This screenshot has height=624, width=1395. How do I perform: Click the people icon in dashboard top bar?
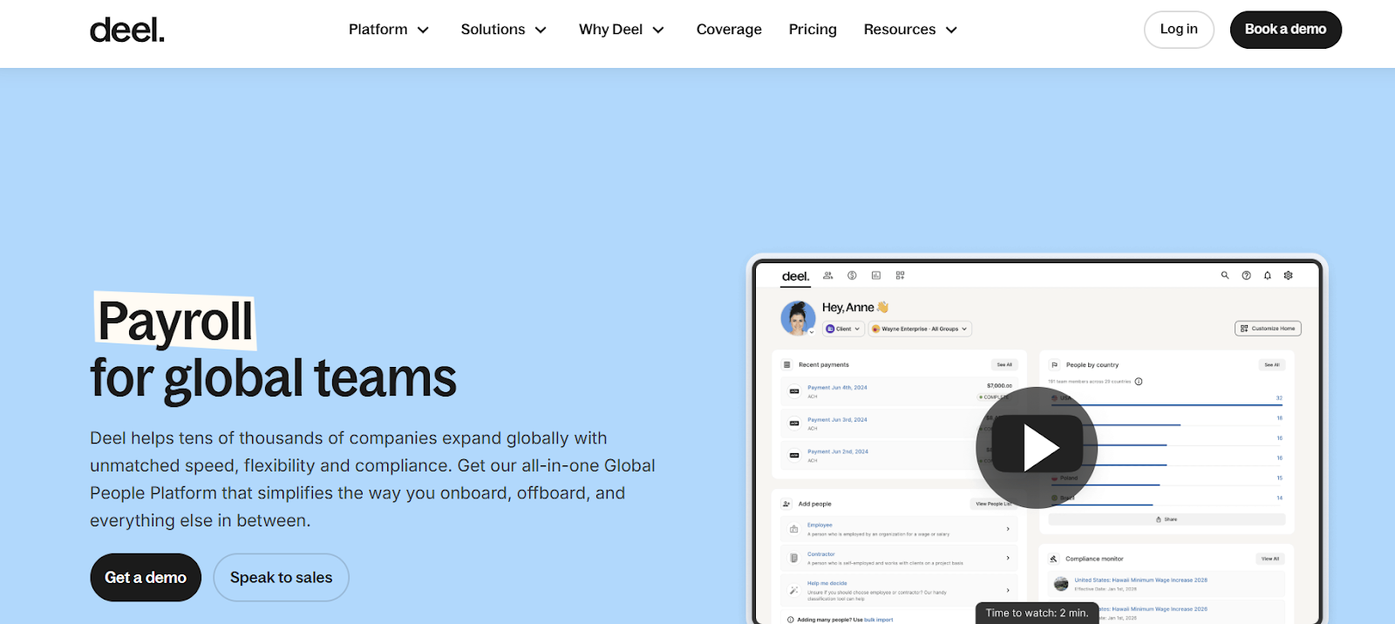[827, 275]
